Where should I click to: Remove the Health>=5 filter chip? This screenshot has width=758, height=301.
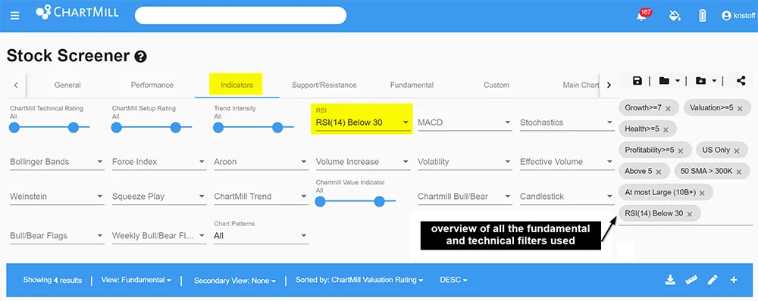pyautogui.click(x=666, y=130)
